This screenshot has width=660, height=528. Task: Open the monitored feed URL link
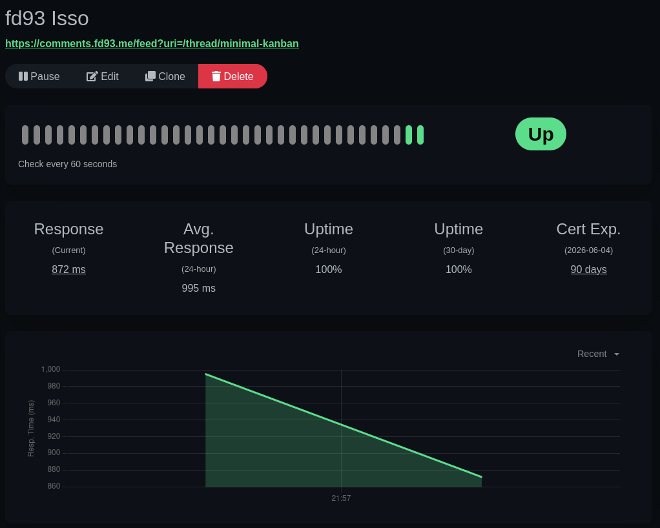click(152, 43)
